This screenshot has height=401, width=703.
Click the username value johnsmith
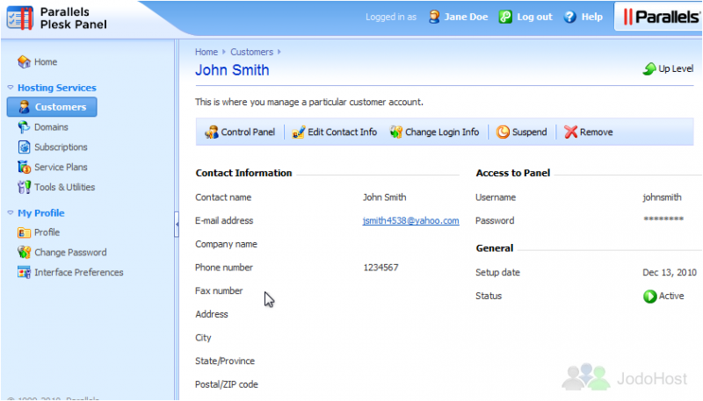pos(662,197)
